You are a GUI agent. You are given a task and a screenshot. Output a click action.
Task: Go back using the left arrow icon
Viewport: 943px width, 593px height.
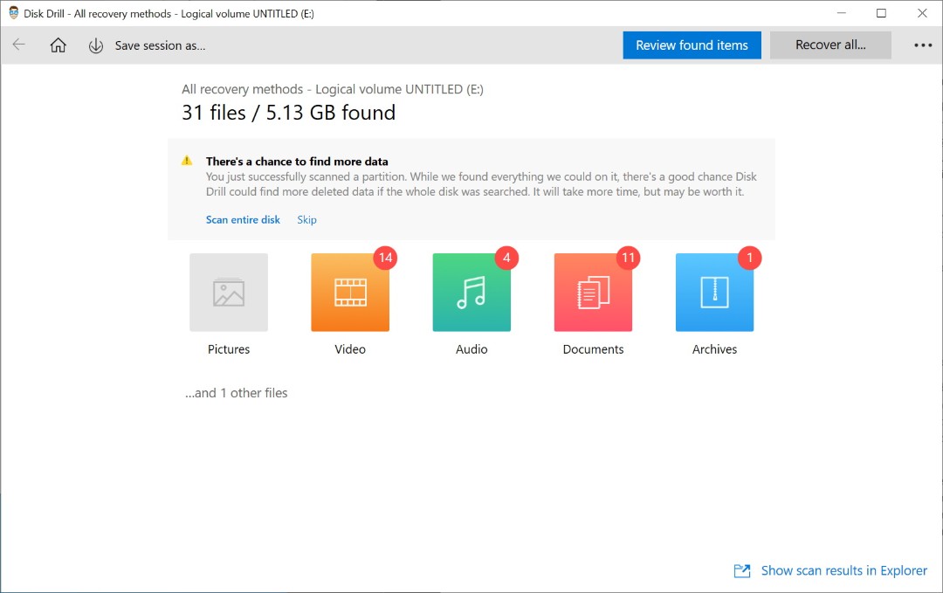[x=18, y=45]
